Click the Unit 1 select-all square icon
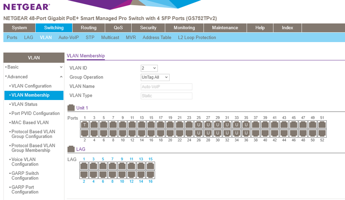The image size is (345, 200). tap(71, 108)
